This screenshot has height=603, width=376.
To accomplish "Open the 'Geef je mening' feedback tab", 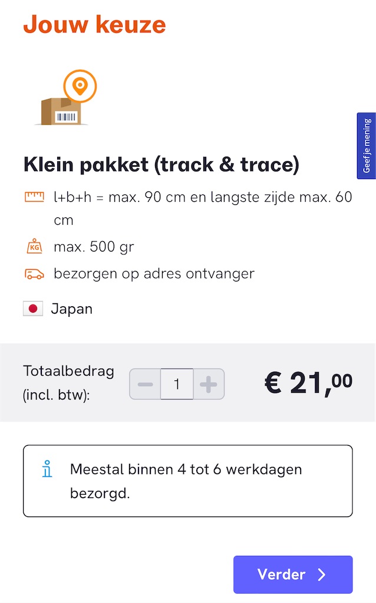I will 367,146.
